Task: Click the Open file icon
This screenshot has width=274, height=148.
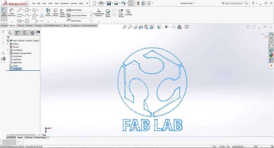Action: click(101, 3)
